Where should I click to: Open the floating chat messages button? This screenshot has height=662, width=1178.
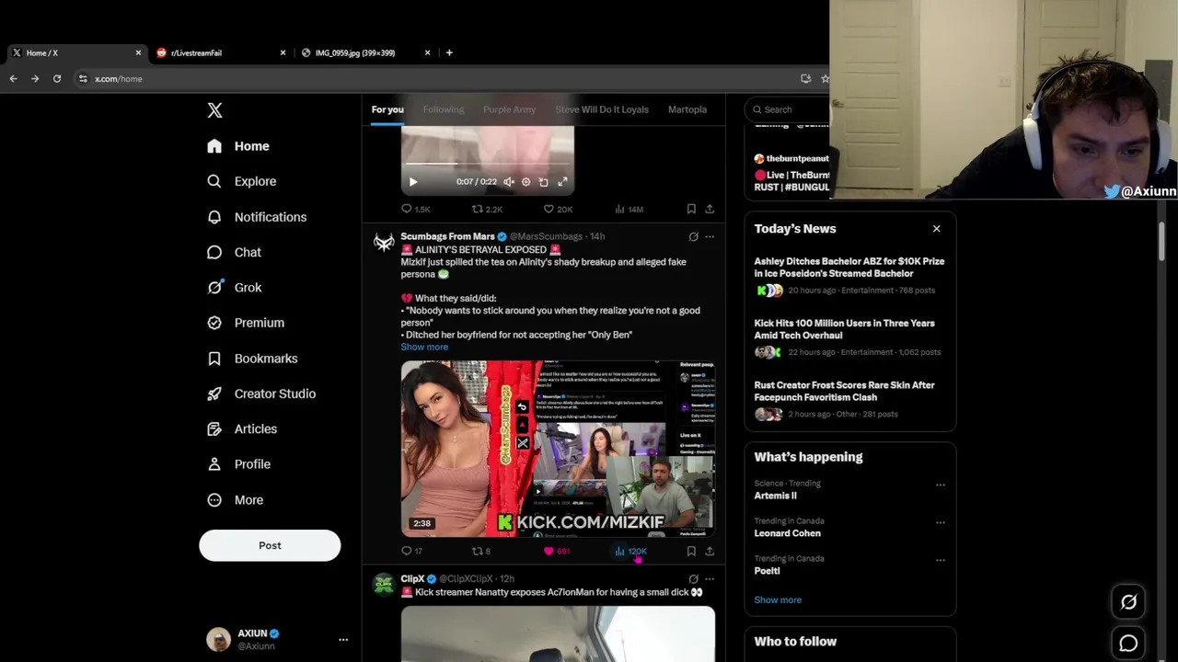click(1128, 644)
